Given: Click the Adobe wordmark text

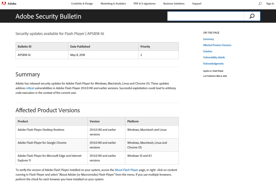Looking at the screenshot, I should [x=12, y=4].
